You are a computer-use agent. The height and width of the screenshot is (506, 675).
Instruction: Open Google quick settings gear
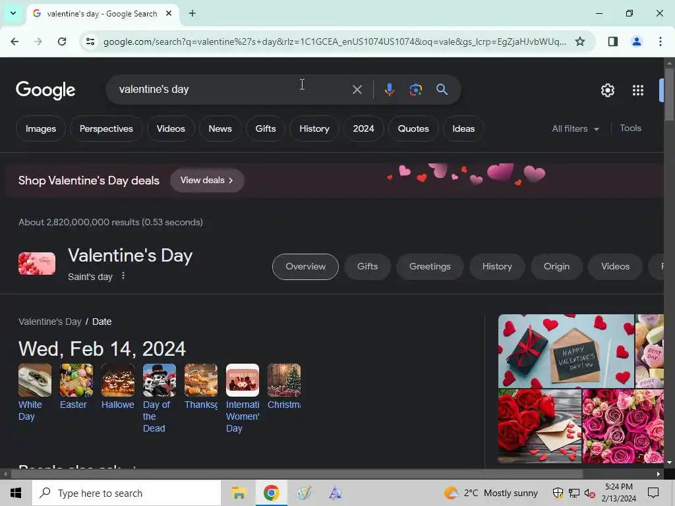point(607,90)
